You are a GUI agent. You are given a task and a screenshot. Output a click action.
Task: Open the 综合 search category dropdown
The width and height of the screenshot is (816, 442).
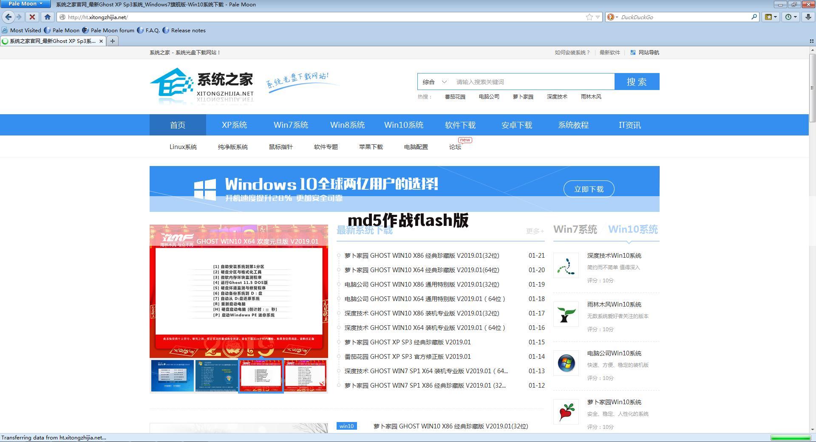[434, 82]
